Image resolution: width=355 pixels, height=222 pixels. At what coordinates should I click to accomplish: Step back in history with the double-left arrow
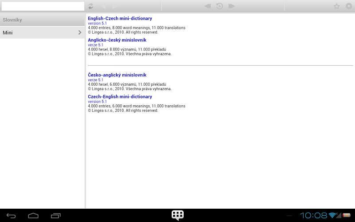click(208, 6)
